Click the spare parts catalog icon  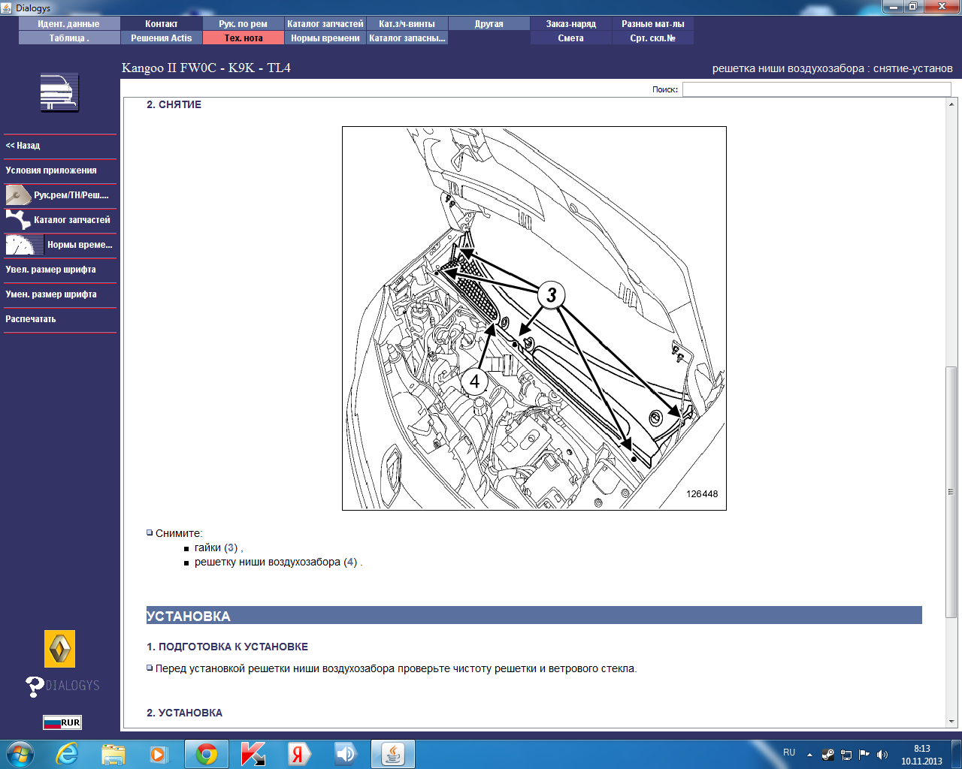(x=17, y=220)
